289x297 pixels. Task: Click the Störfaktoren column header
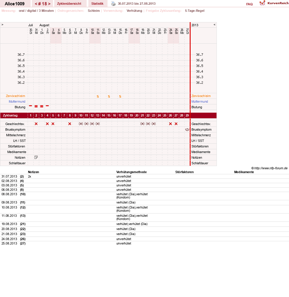pyautogui.click(x=184, y=172)
